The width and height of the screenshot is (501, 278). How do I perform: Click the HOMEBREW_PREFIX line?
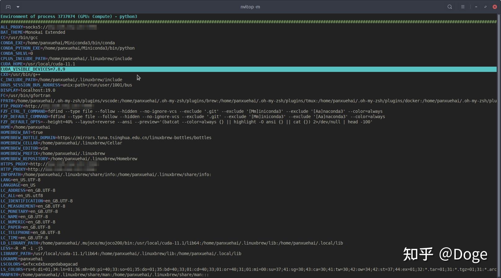(53, 153)
